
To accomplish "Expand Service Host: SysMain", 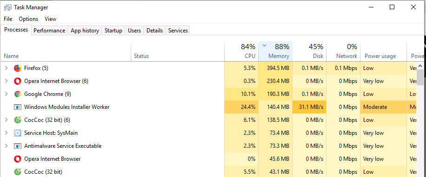I will click(7, 133).
